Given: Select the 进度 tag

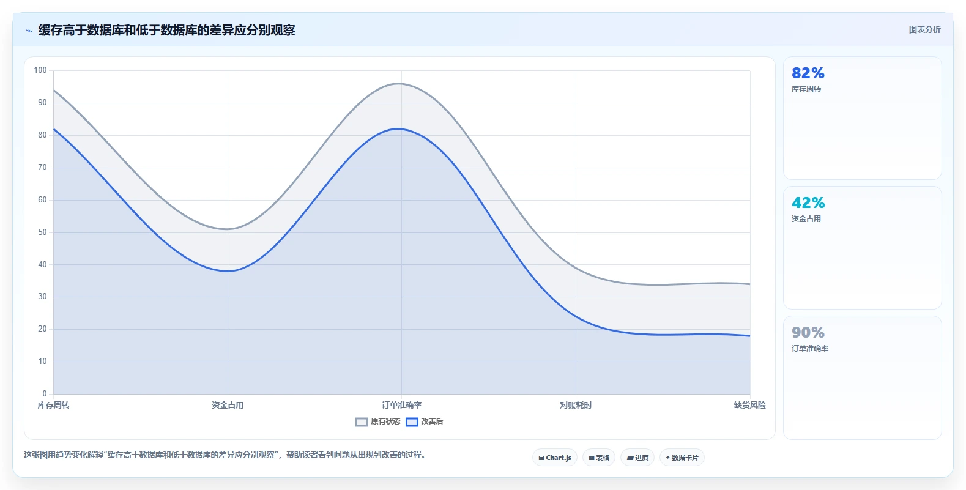Looking at the screenshot, I should [637, 458].
